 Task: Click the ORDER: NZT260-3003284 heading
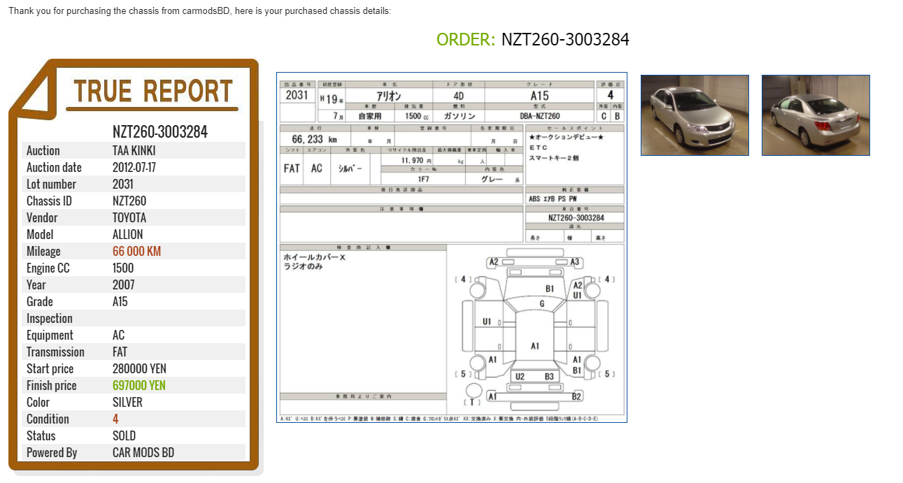tap(533, 39)
